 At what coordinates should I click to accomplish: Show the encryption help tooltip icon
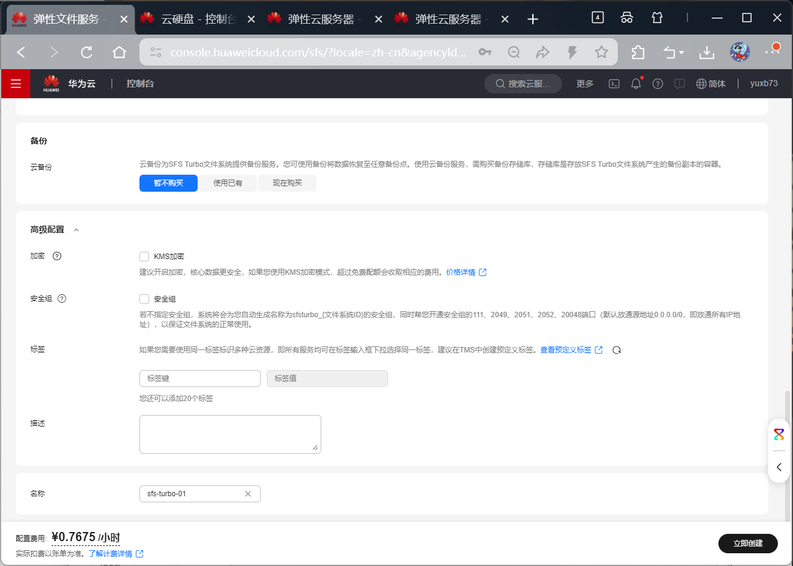tap(57, 256)
